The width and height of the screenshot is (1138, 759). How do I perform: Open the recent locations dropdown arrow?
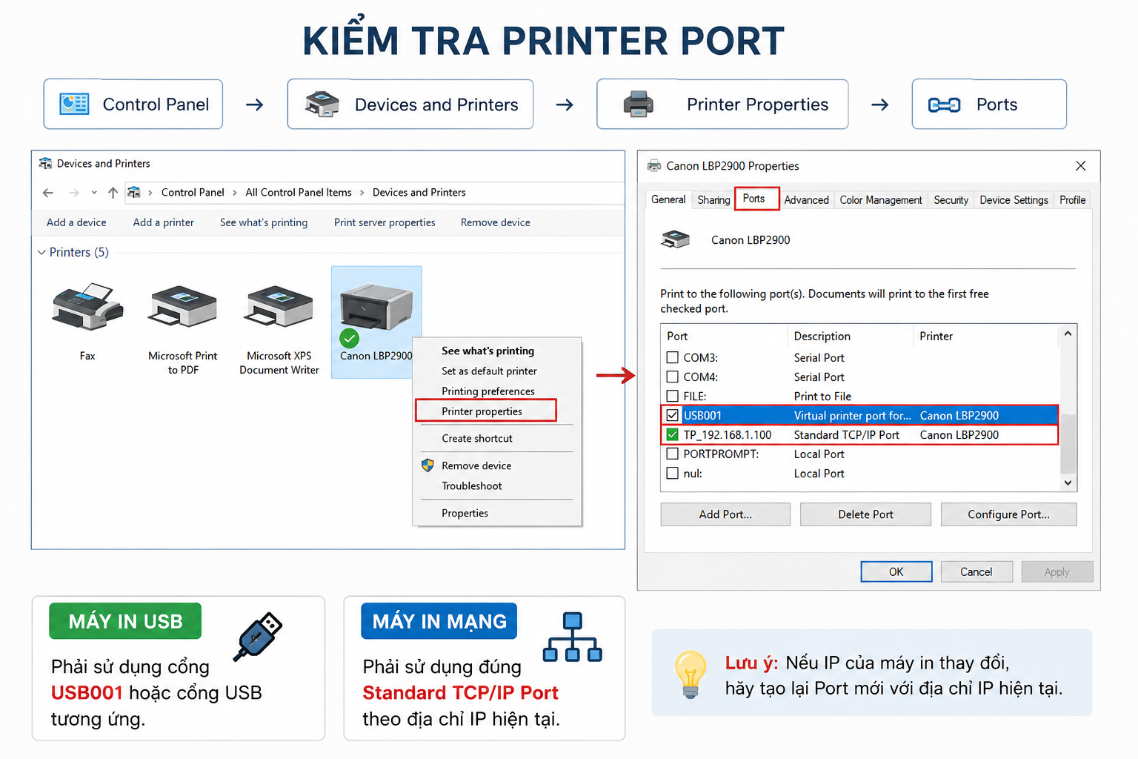coord(94,193)
